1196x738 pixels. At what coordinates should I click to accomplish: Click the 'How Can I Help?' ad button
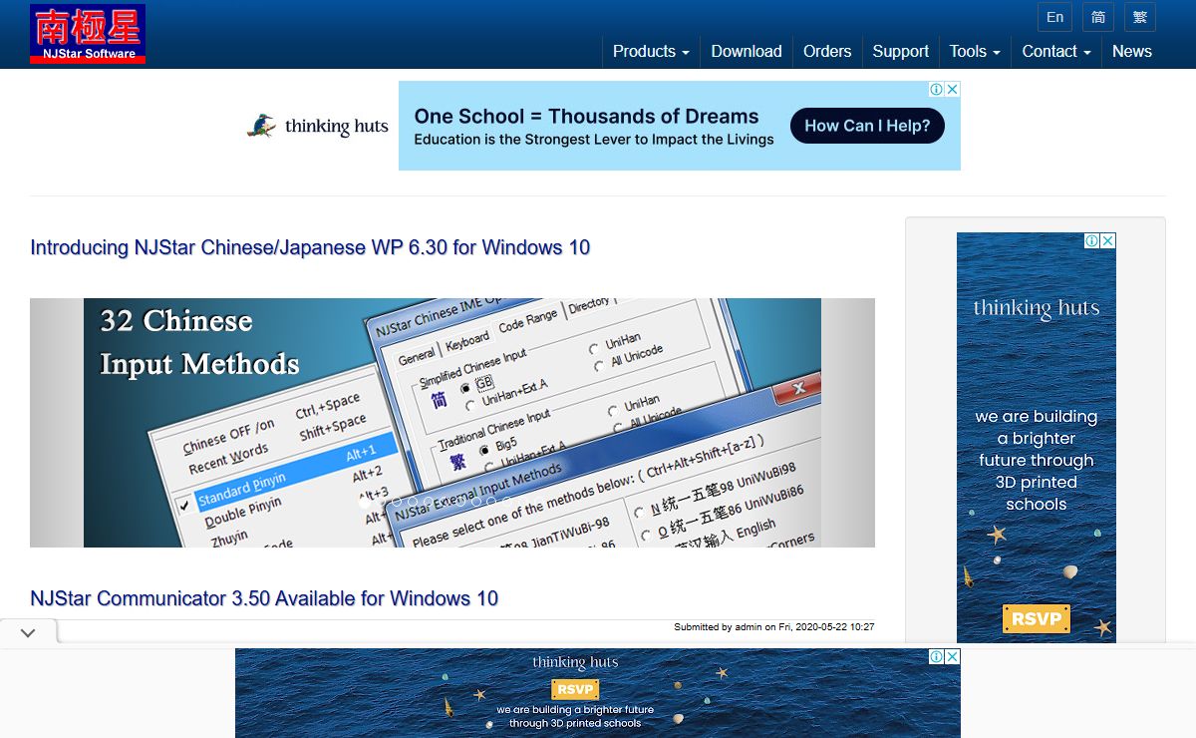pyautogui.click(x=867, y=126)
